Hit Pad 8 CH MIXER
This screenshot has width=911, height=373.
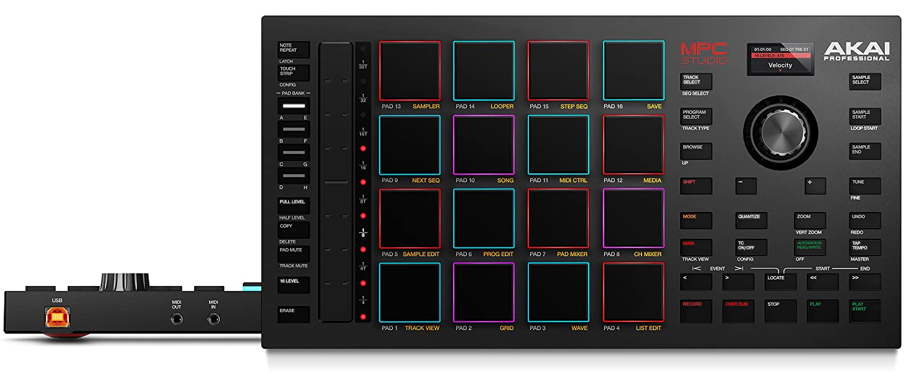(x=633, y=219)
